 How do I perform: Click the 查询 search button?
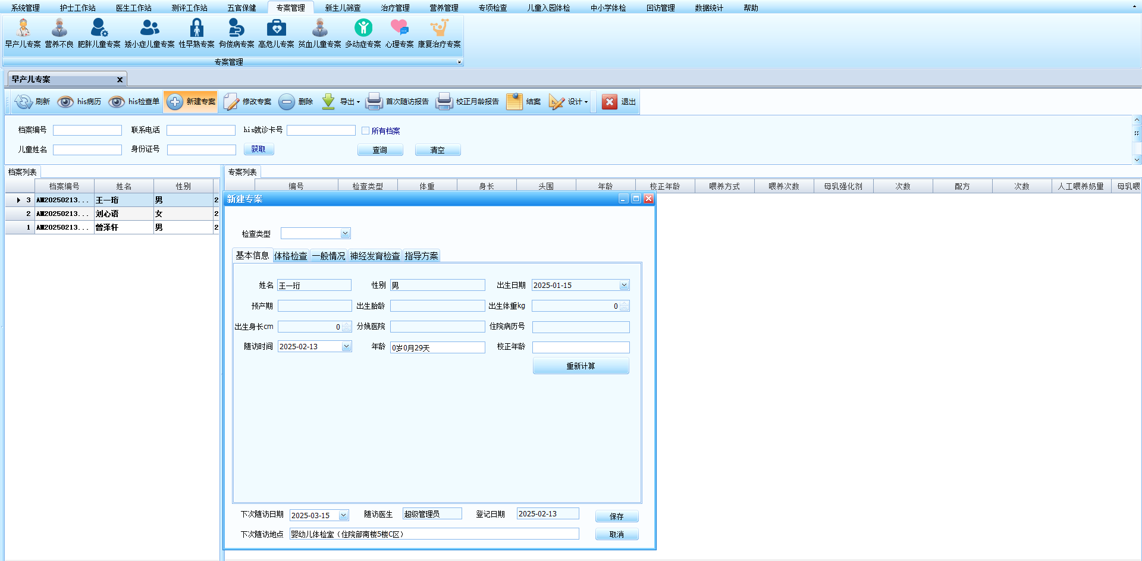[x=380, y=150]
